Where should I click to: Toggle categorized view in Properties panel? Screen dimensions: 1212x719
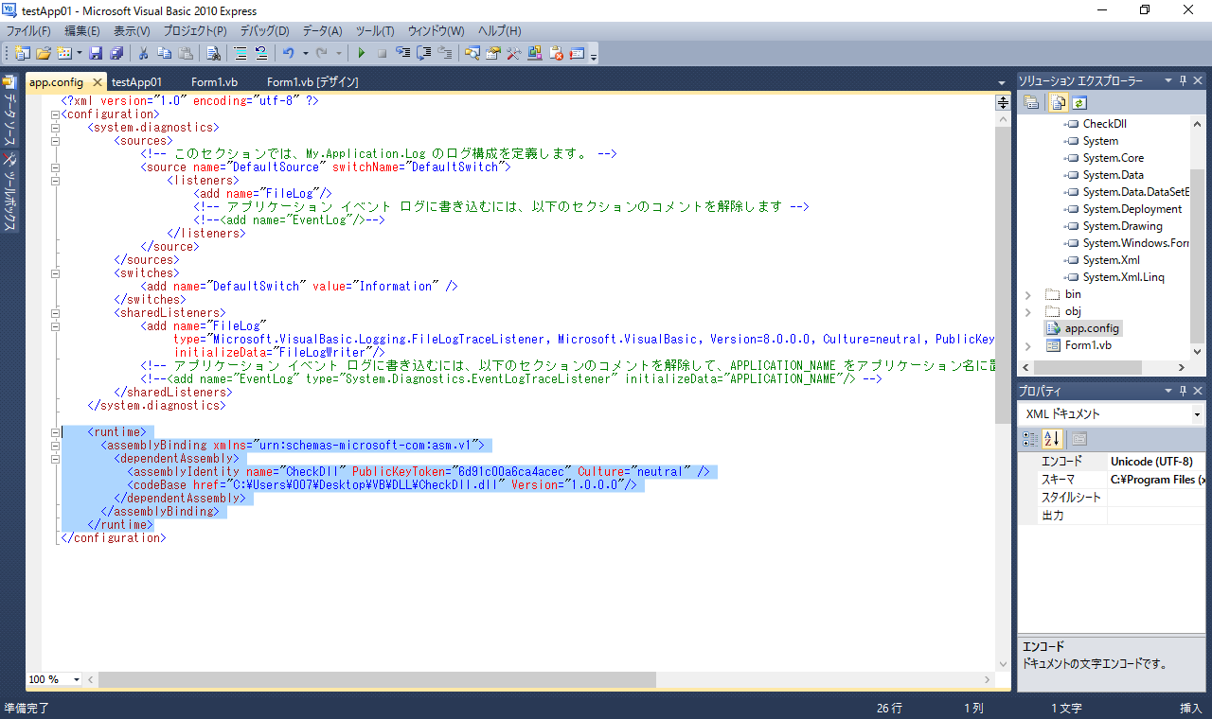click(x=1031, y=439)
